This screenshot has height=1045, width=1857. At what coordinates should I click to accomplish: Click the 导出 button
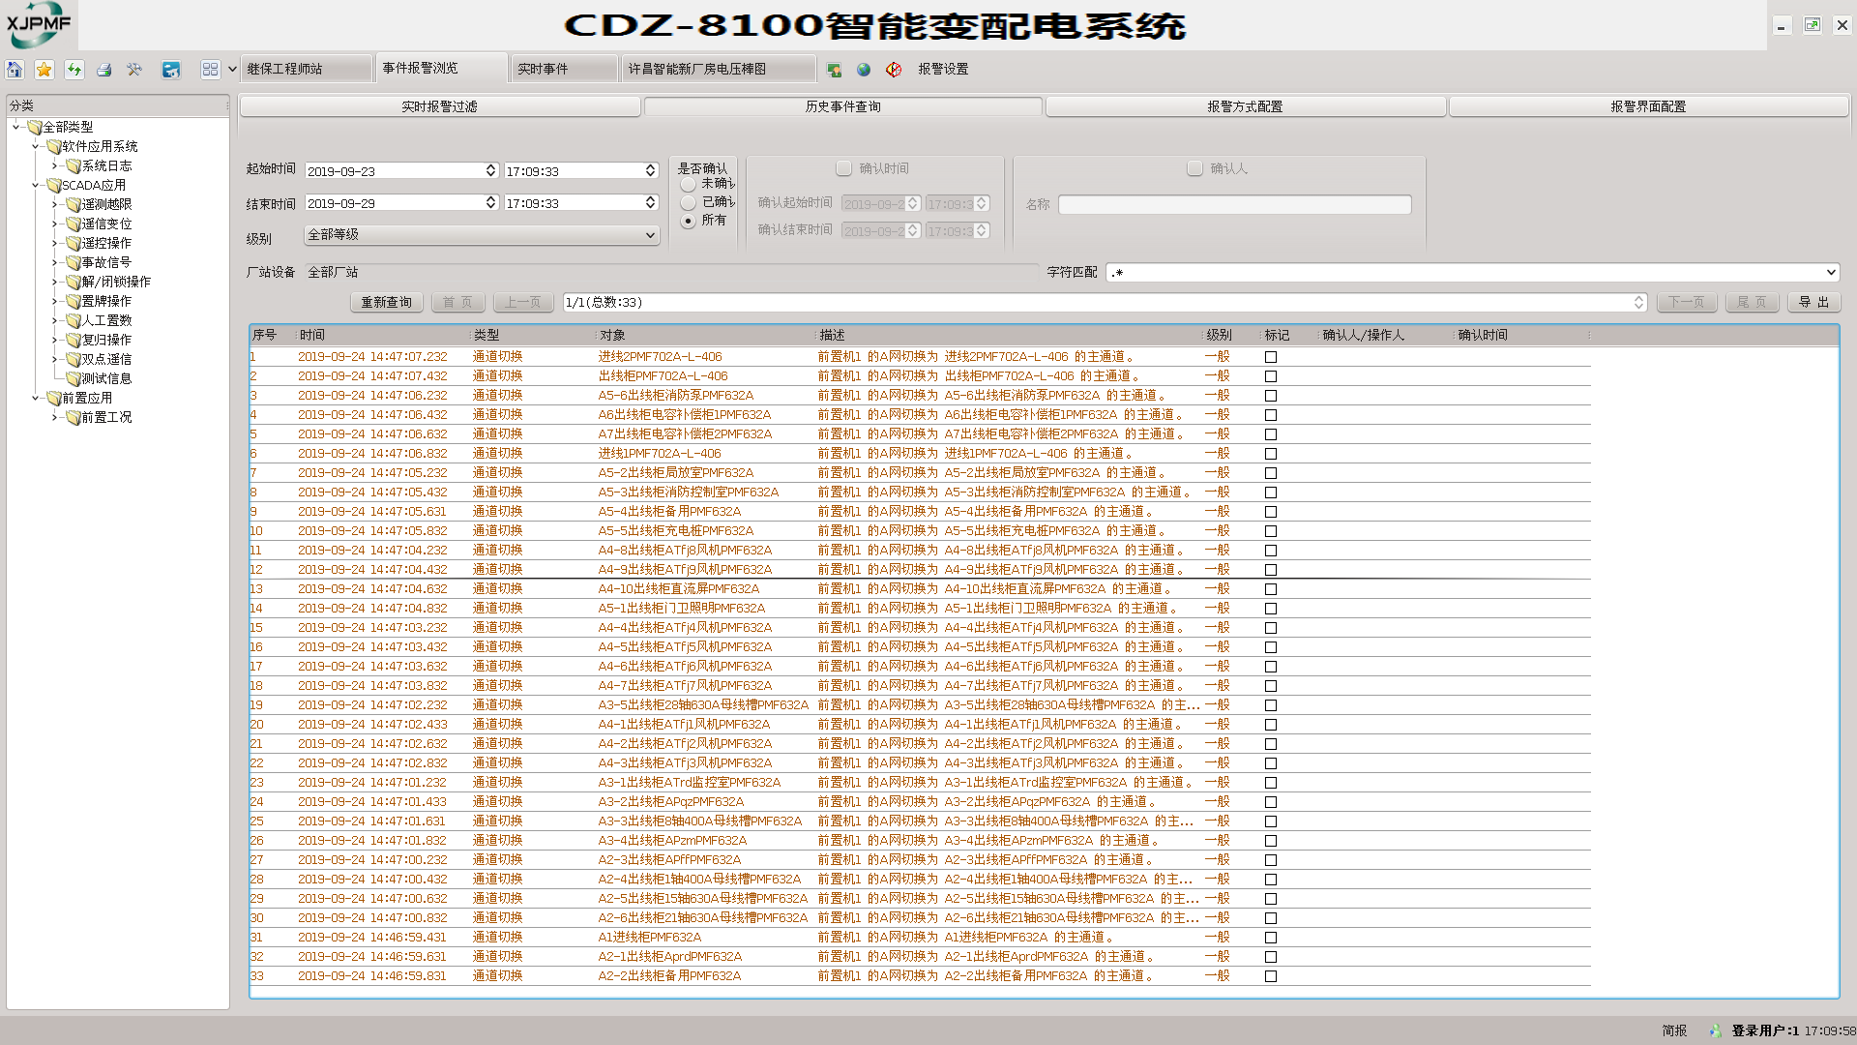1813,303
